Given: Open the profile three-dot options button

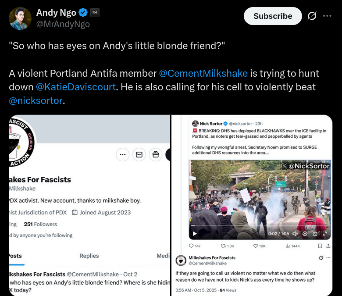Looking at the screenshot, I should 123,154.
